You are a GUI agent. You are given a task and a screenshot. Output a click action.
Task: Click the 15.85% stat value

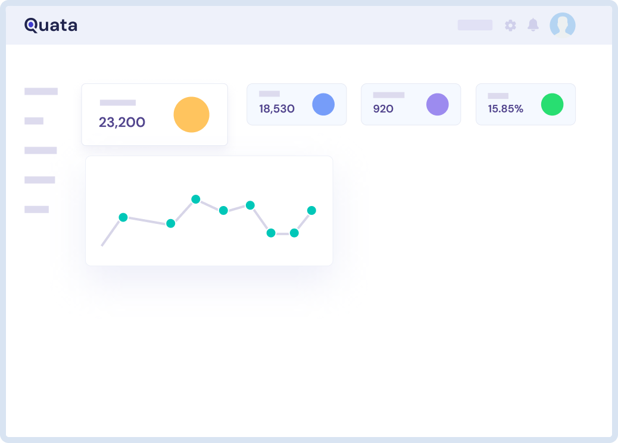pyautogui.click(x=505, y=109)
